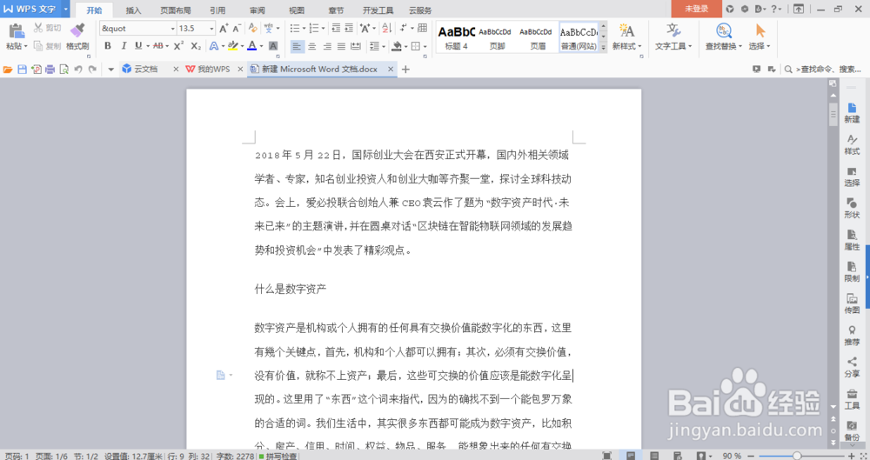
Task: Toggle strikethrough AB formatting
Action: [x=158, y=45]
